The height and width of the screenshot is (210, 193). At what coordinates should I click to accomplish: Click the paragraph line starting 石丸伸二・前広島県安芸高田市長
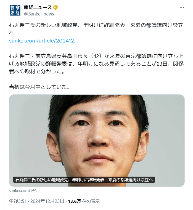point(96,56)
